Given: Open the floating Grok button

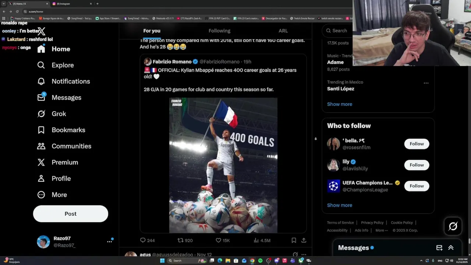Looking at the screenshot, I should (453, 226).
